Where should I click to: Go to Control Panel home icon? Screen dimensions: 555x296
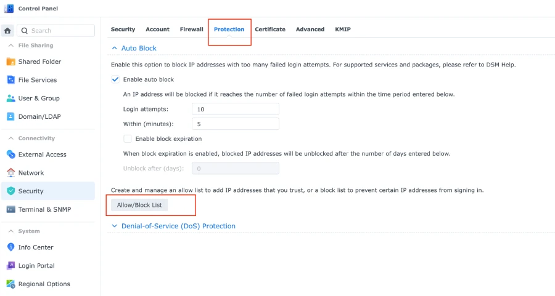tap(7, 31)
